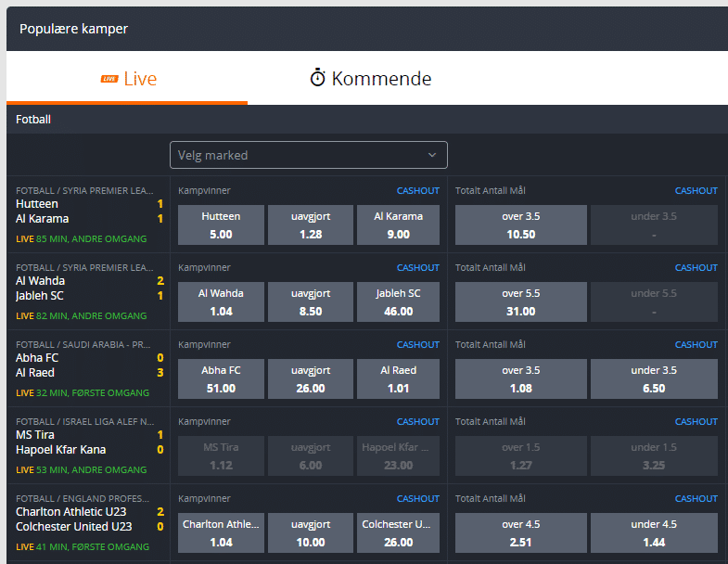Image resolution: width=728 pixels, height=564 pixels.
Task: Open the Jableh SC team name in match list
Action: tap(40, 296)
